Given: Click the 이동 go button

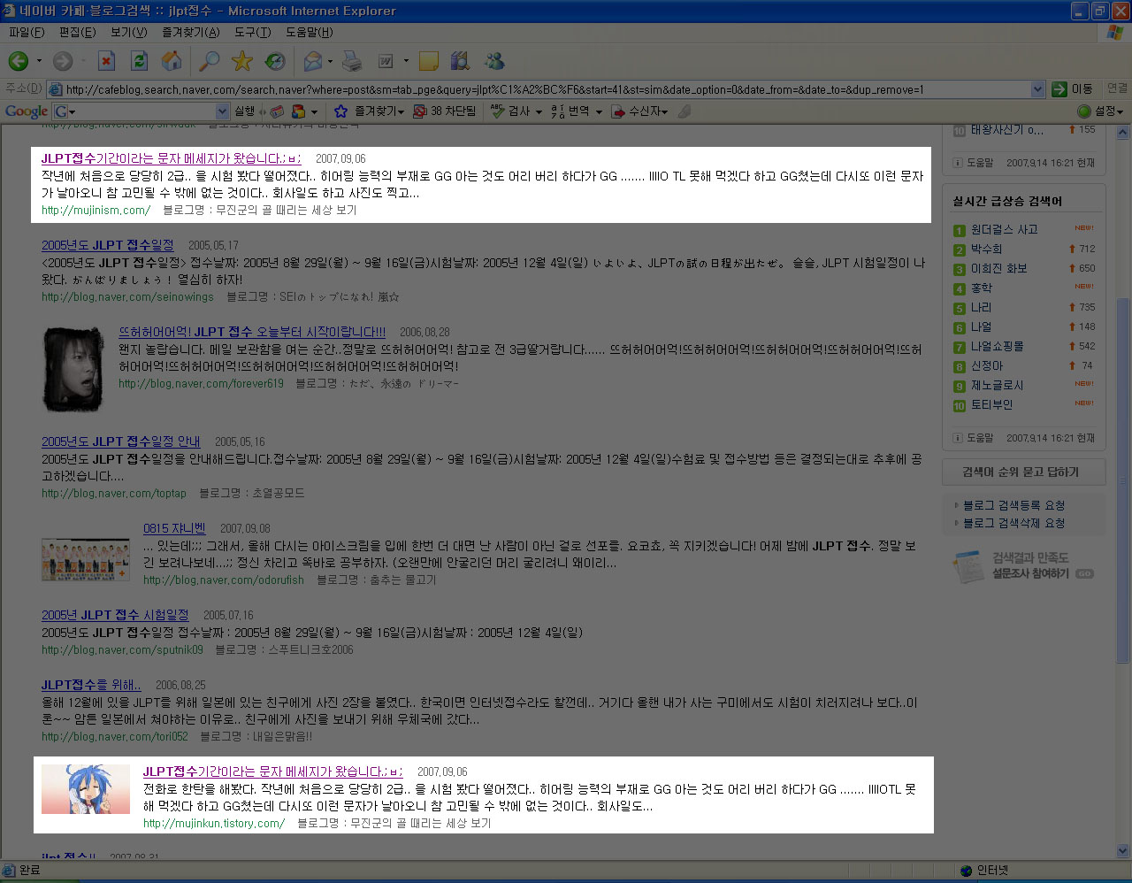Looking at the screenshot, I should click(x=1073, y=89).
